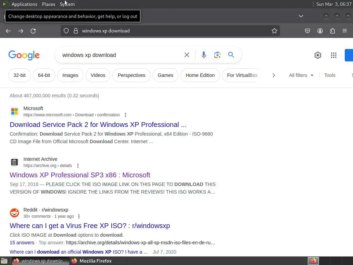Viewport: 353px width, 265px height.
Task: Click the Reddit favicon
Action: pos(14,213)
